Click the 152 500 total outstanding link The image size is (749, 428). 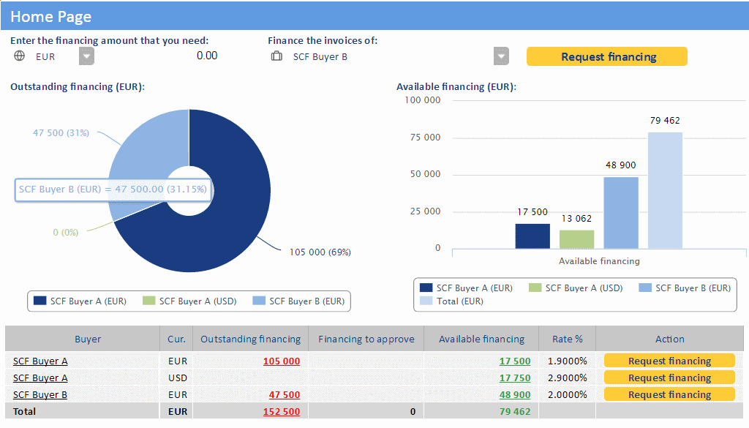pos(282,412)
